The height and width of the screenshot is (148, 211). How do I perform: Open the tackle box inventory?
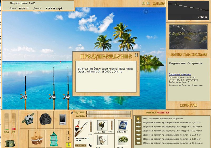pos(28,120)
